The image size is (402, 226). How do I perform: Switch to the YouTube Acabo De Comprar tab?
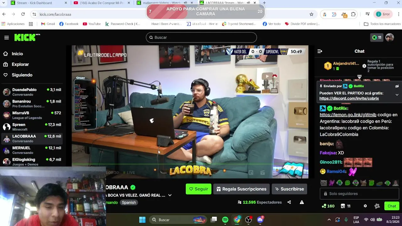[102, 3]
